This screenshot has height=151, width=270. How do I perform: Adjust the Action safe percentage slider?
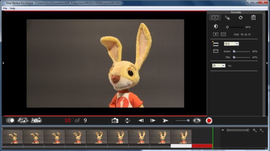click(242, 51)
